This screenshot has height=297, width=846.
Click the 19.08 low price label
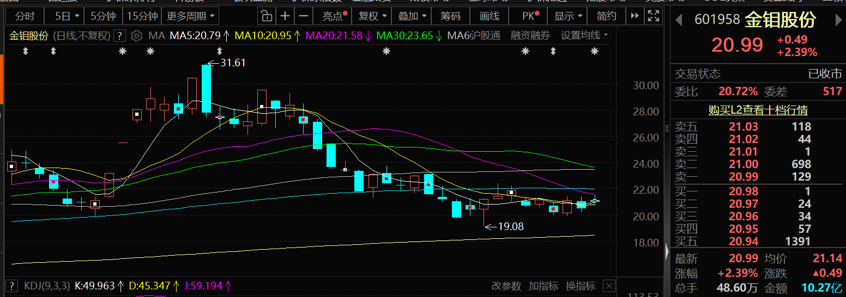pyautogui.click(x=510, y=226)
